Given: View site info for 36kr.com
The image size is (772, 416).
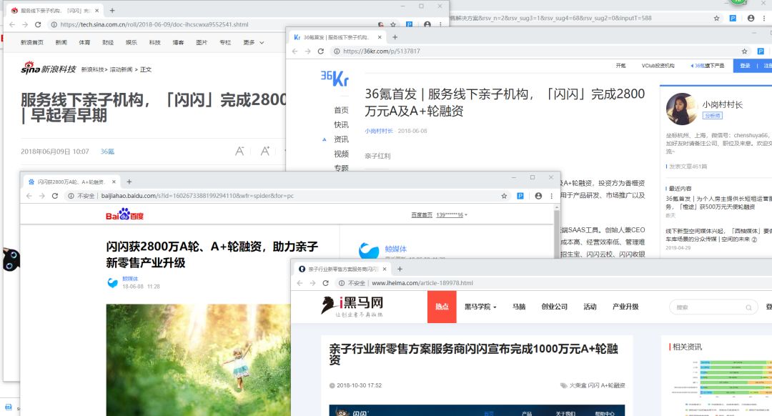Looking at the screenshot, I should (337, 51).
